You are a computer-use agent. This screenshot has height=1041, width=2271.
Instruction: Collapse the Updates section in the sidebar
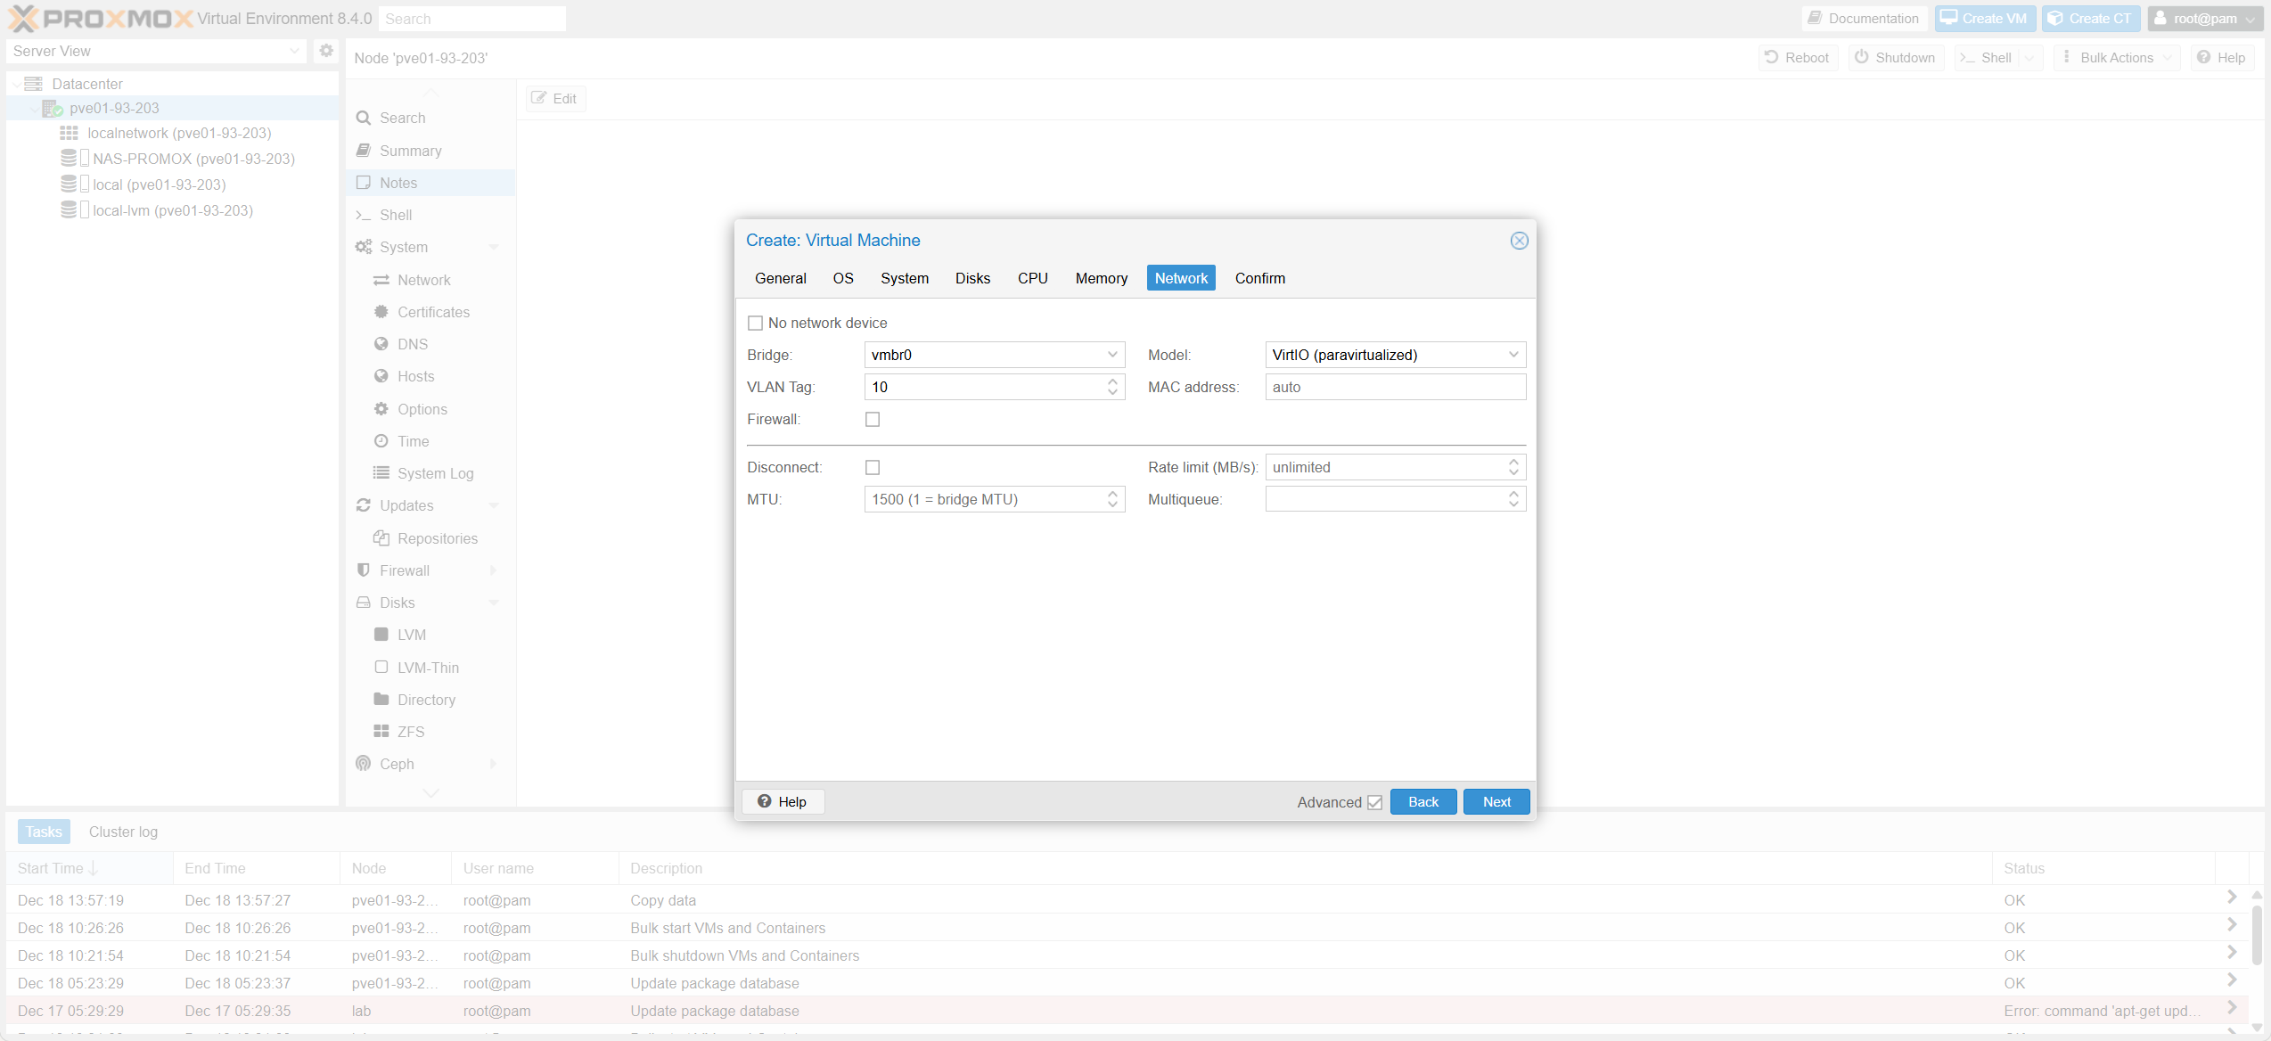click(494, 505)
